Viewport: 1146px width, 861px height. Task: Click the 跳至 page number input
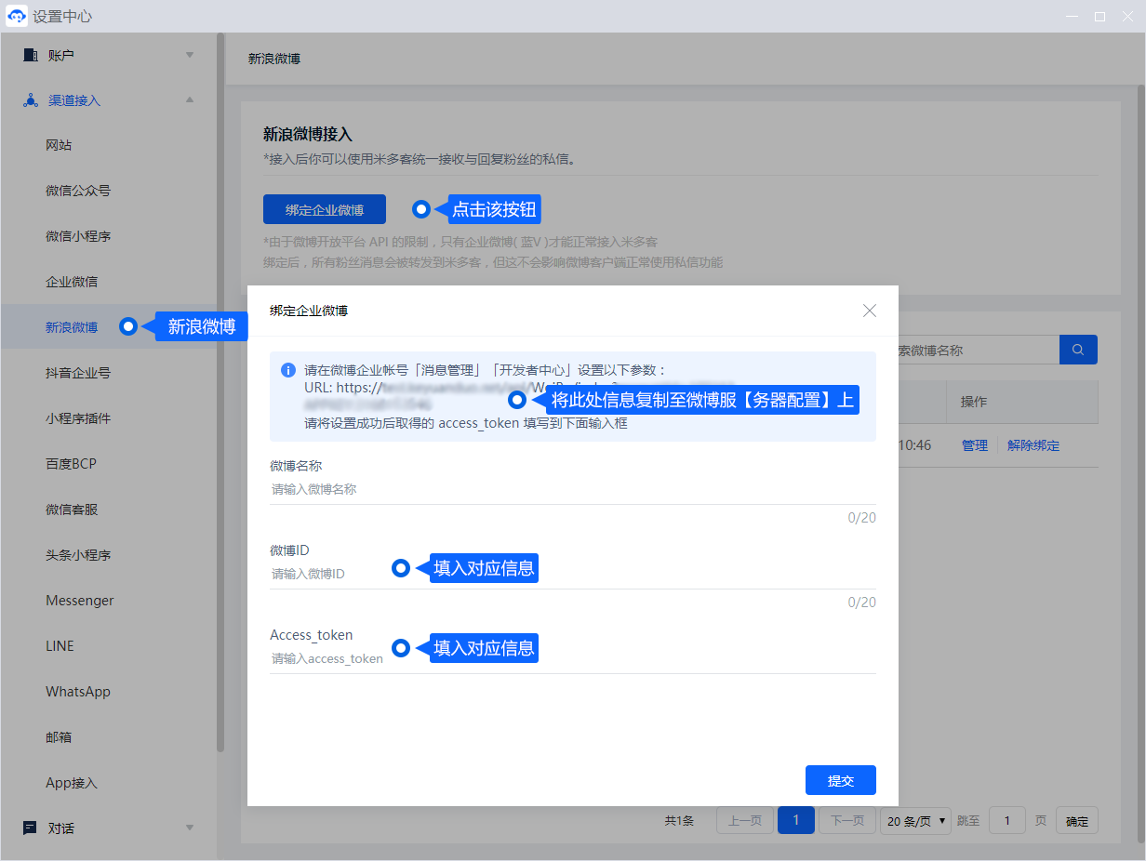click(1007, 821)
